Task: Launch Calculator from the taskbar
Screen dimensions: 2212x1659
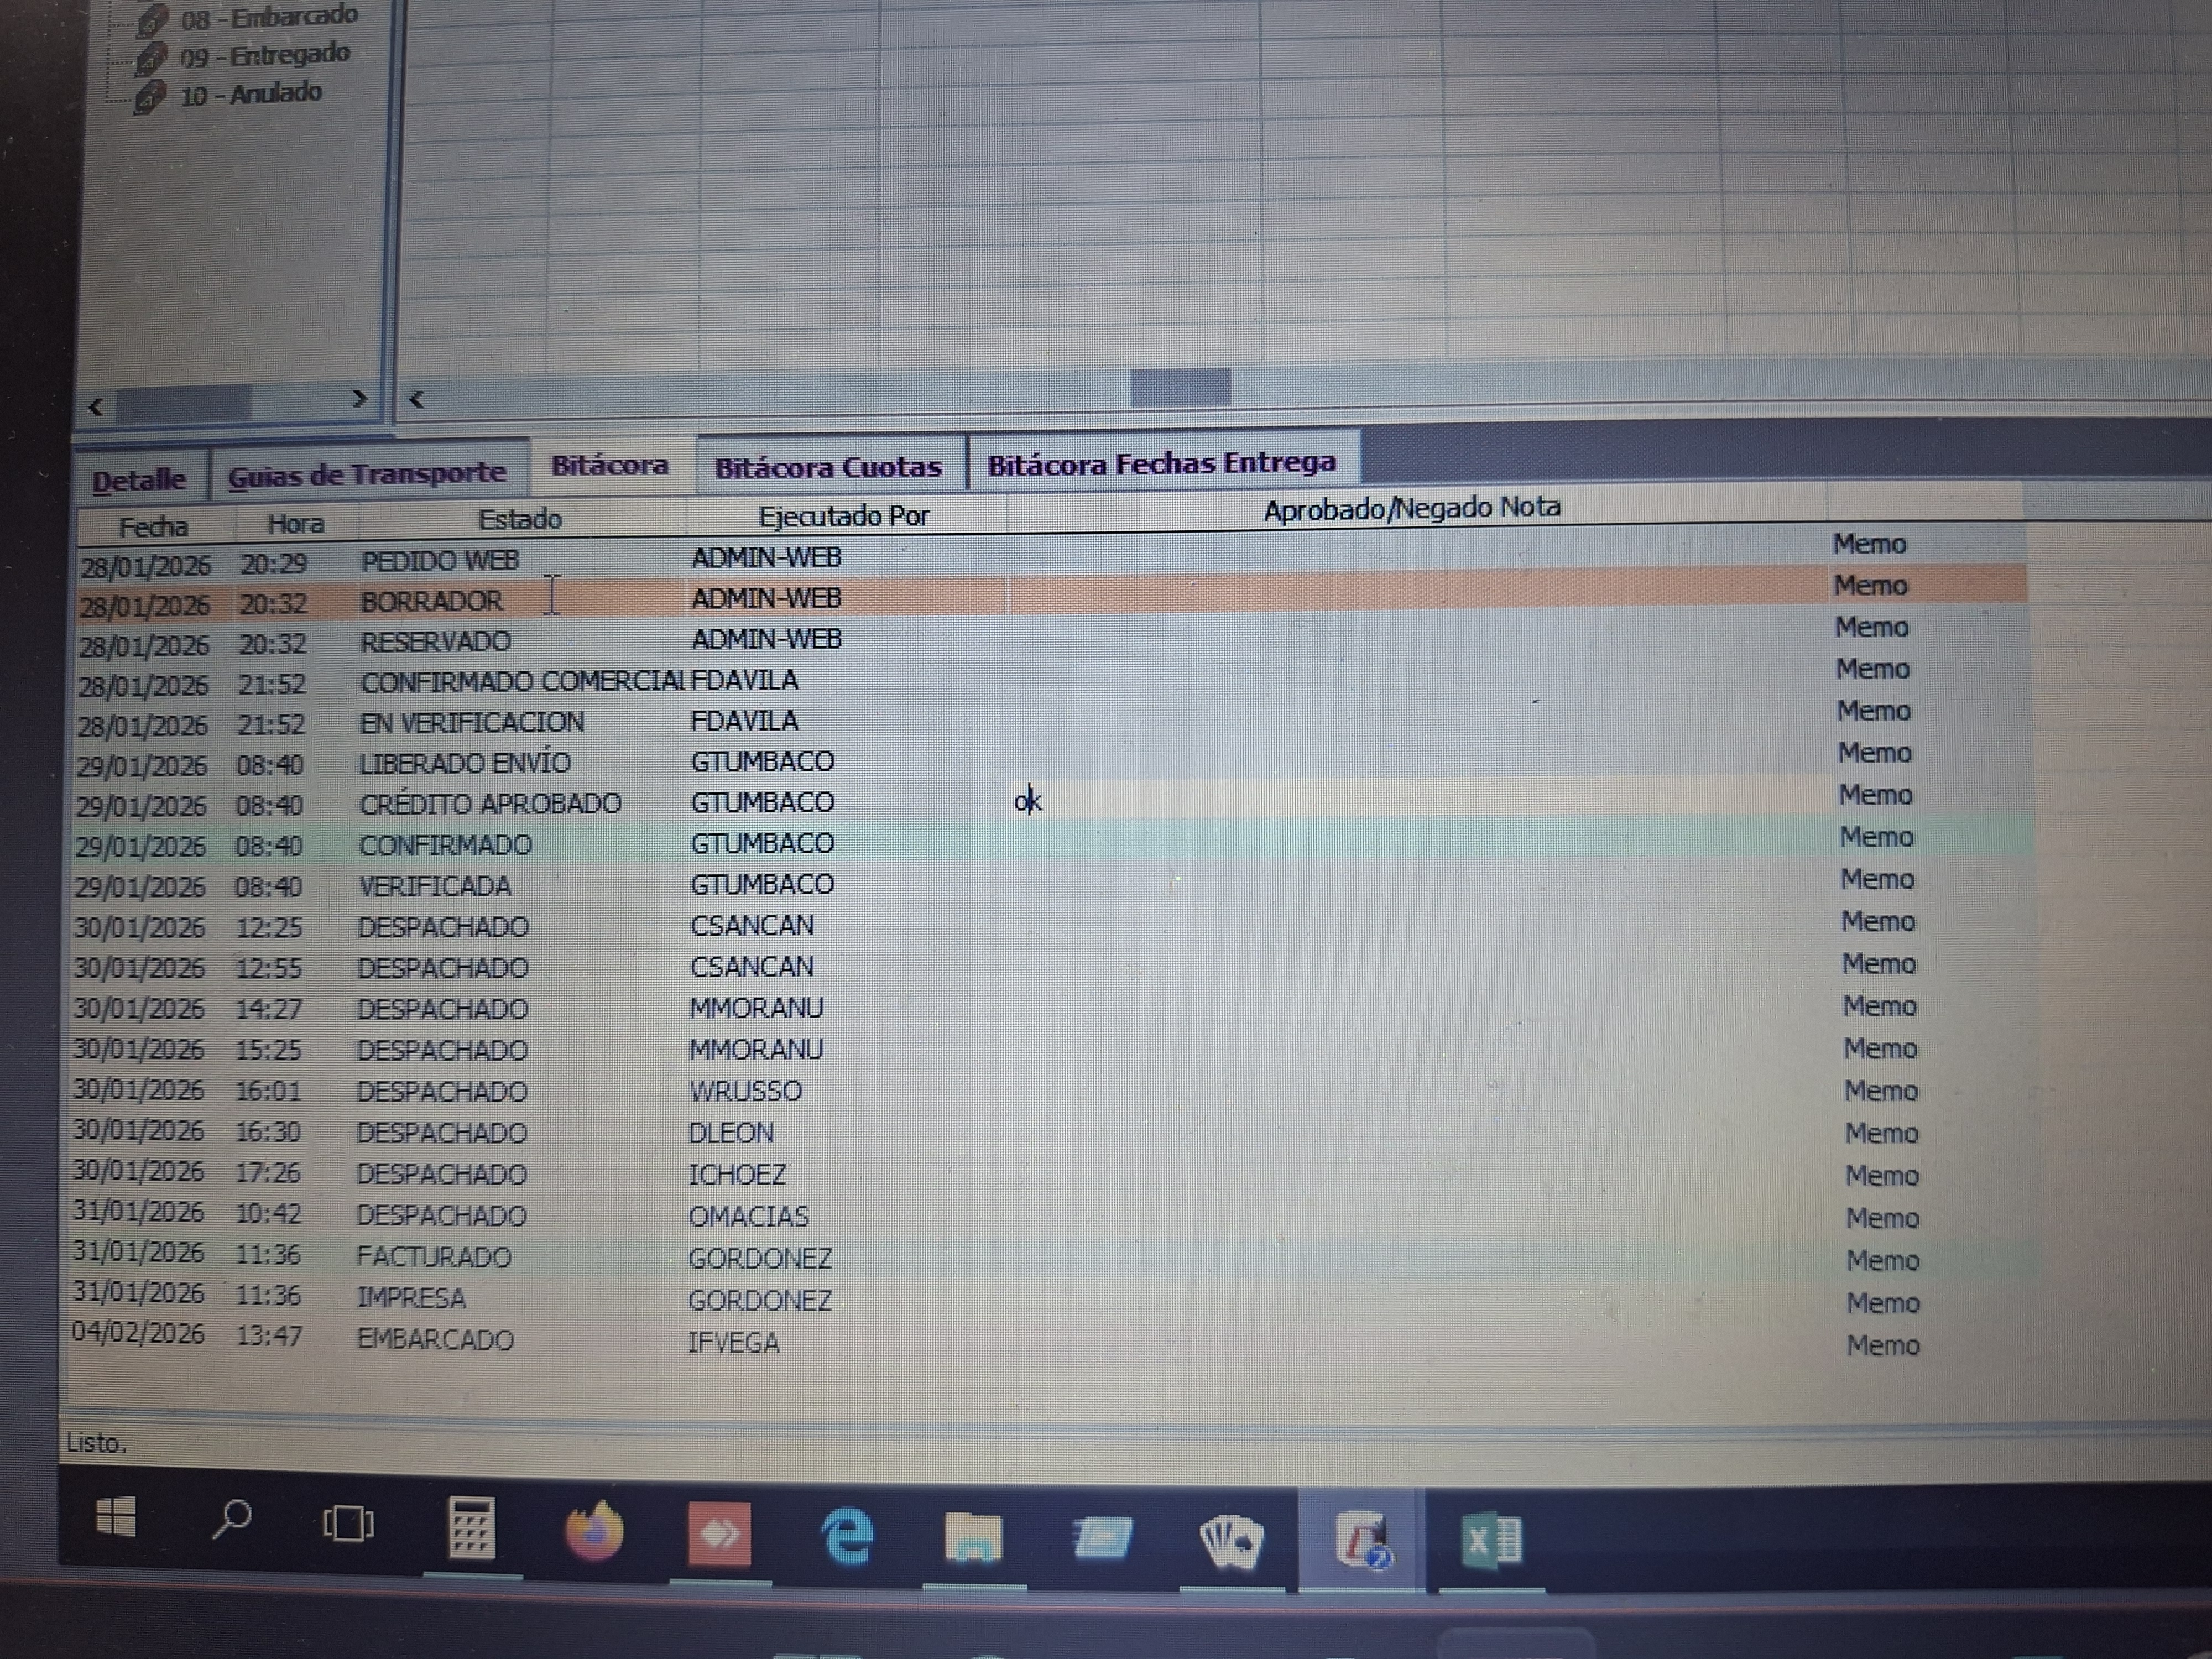Action: click(x=471, y=1528)
